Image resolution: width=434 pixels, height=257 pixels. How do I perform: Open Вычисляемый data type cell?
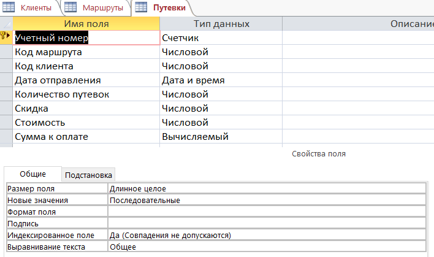(221, 137)
